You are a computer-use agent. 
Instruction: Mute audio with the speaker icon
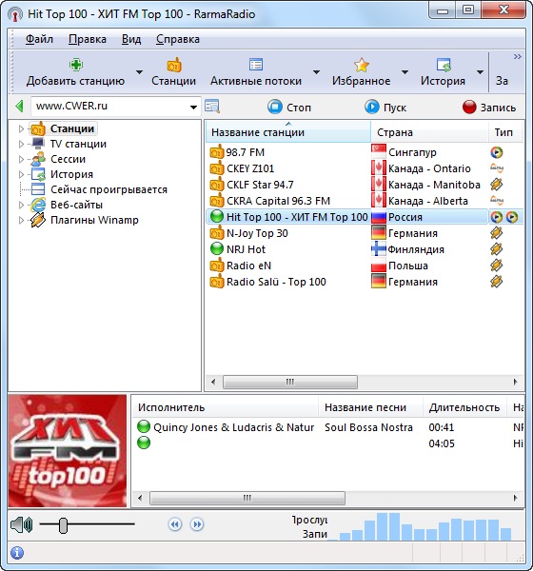[x=22, y=524]
